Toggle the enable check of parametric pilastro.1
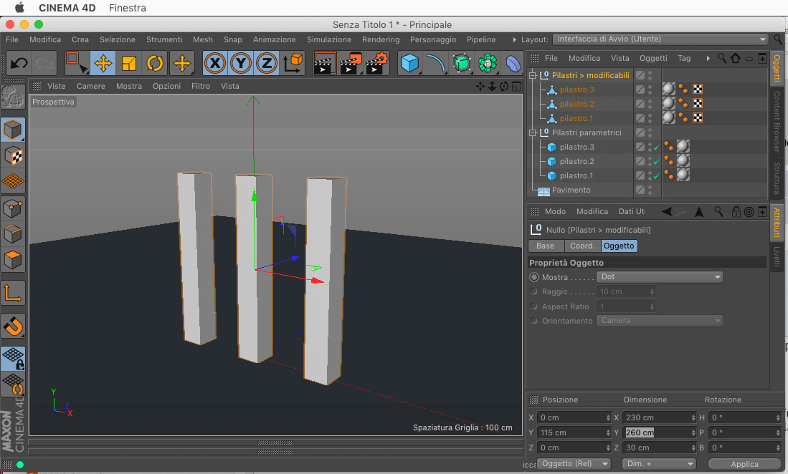Viewport: 788px width, 474px height. [656, 176]
